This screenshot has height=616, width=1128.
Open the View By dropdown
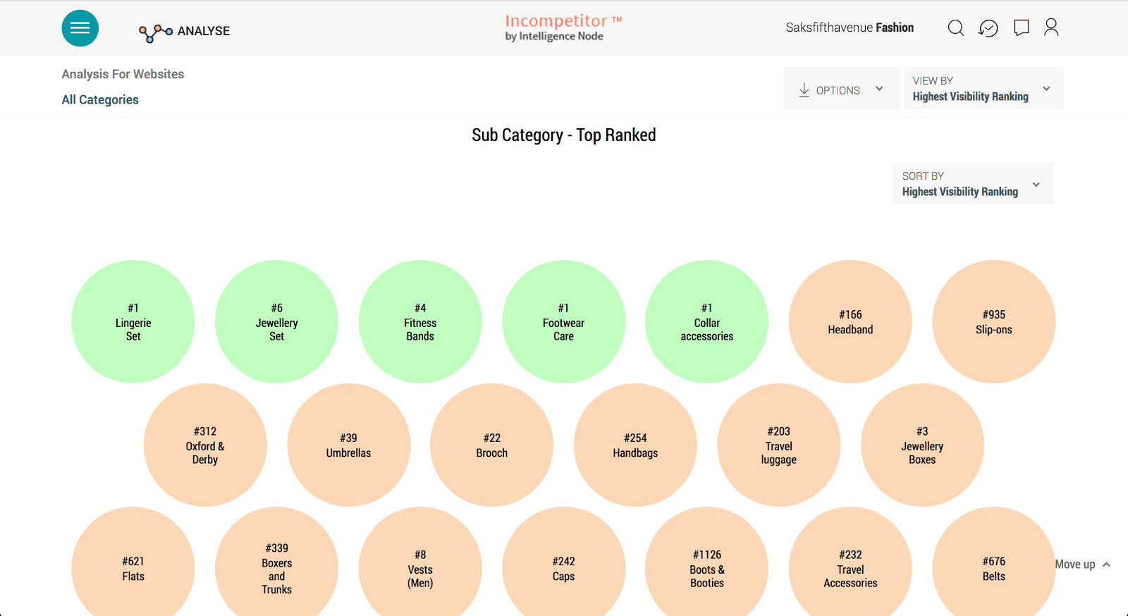click(983, 89)
